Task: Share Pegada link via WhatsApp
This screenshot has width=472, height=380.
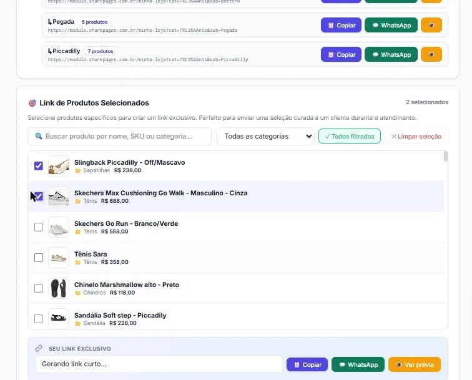Action: 391,26
